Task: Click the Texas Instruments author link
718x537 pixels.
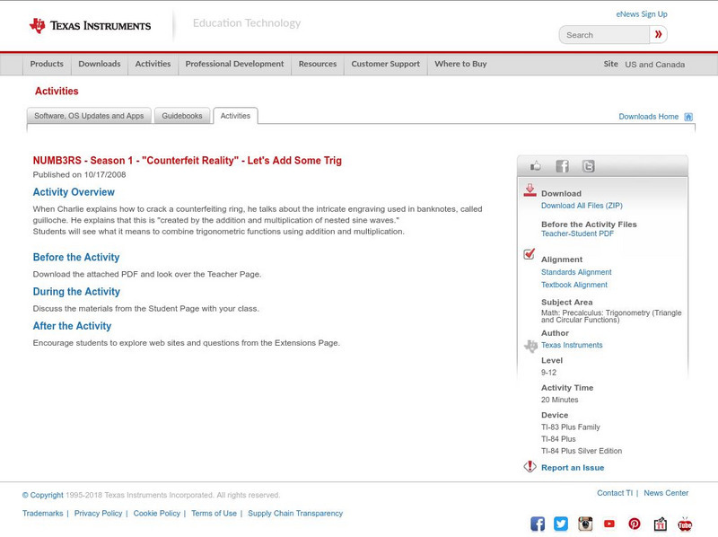Action: click(572, 345)
